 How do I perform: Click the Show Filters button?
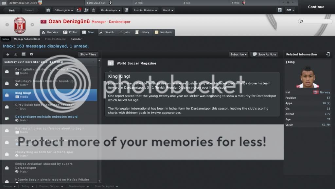tap(88, 55)
